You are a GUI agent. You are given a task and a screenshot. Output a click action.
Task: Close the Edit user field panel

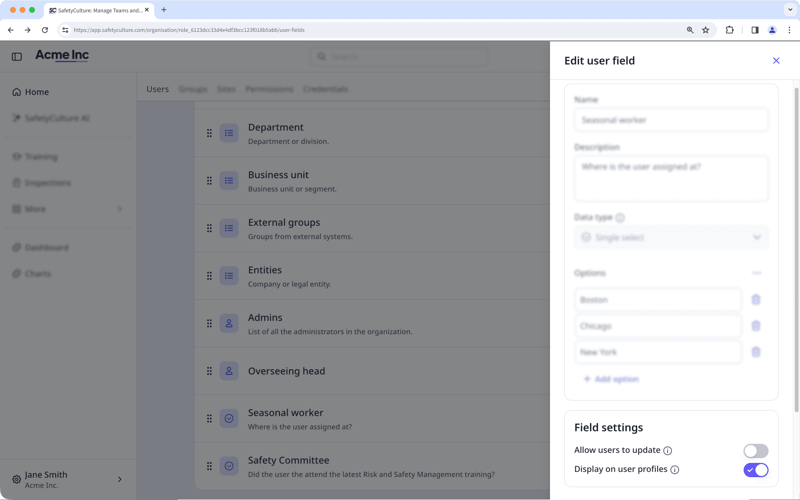pyautogui.click(x=776, y=60)
